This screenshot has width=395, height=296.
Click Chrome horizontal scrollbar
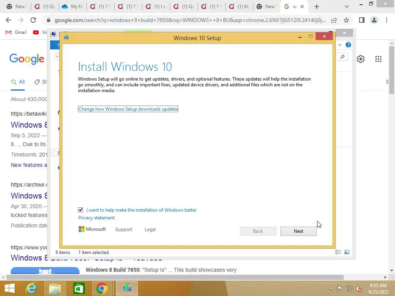coord(175,277)
